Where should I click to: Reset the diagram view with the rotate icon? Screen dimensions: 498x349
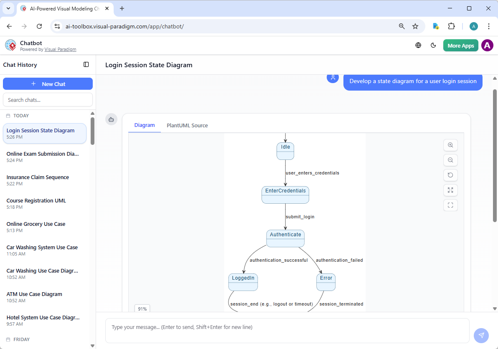point(450,175)
